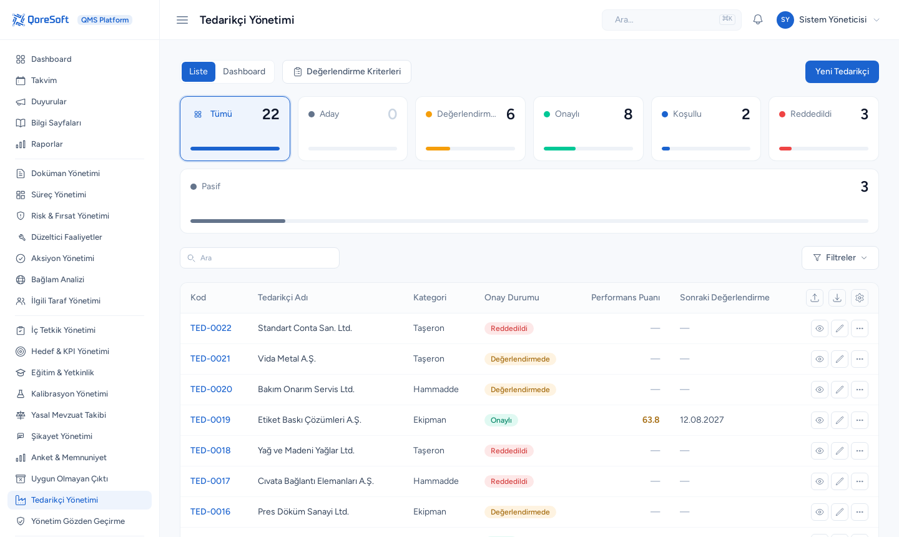
Task: Open the Sistem Yöneticisi user menu chevron
Action: click(877, 20)
